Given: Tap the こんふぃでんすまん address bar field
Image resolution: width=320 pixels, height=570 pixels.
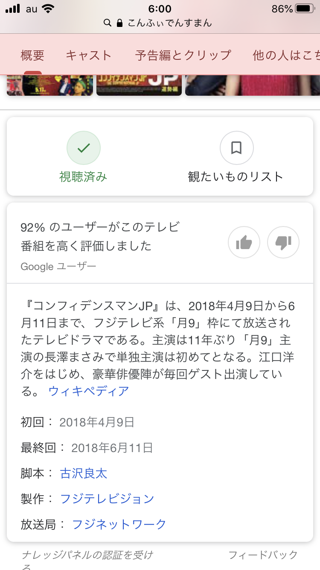Looking at the screenshot, I should (x=170, y=23).
